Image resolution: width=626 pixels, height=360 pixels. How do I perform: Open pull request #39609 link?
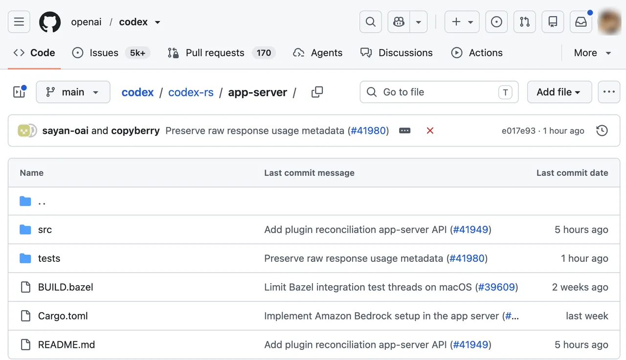496,287
